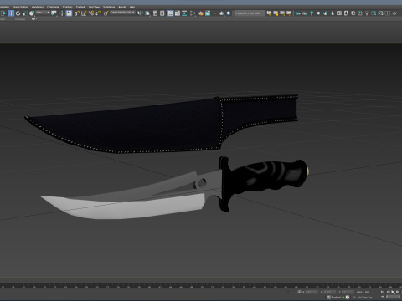
Task: Open the Render Setup icon
Action: 200,13
